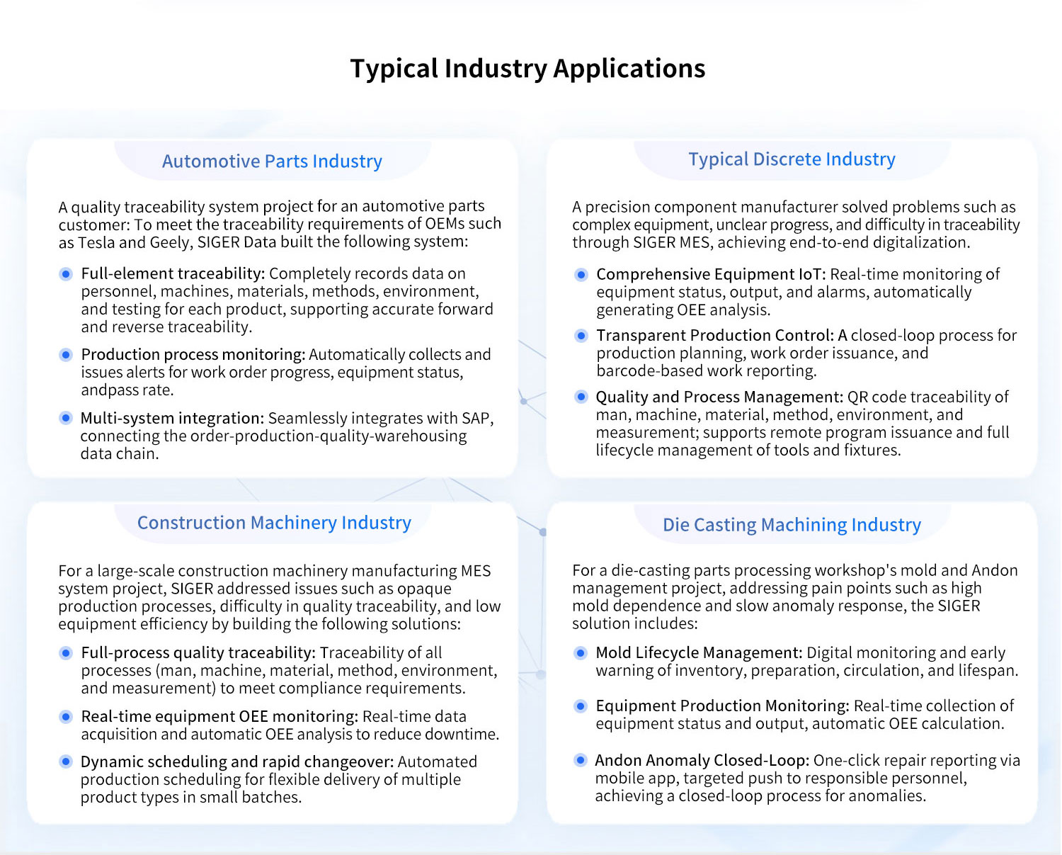The width and height of the screenshot is (1062, 855).
Task: Select the Construction Machinery Industry heading
Action: pos(274,523)
